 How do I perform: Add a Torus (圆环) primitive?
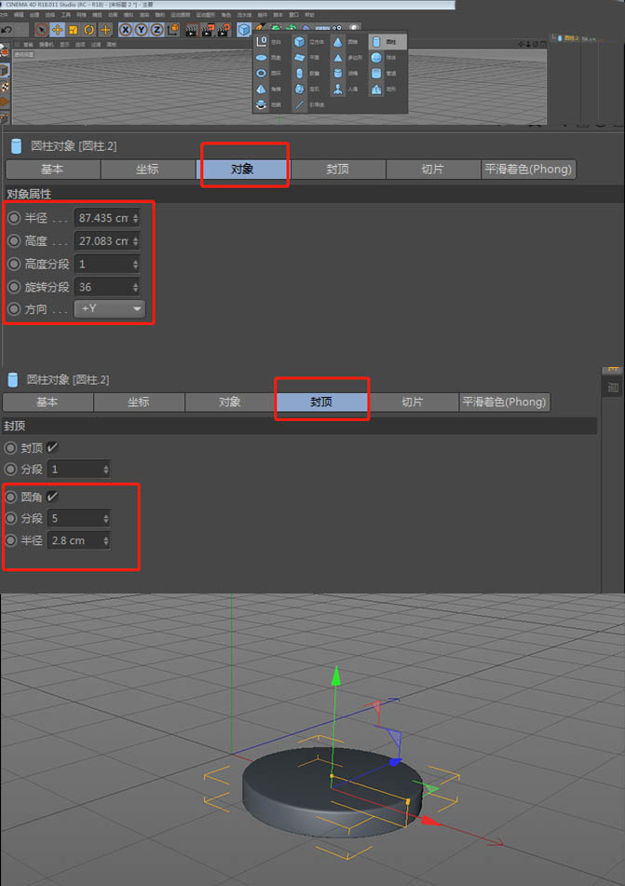(261, 73)
